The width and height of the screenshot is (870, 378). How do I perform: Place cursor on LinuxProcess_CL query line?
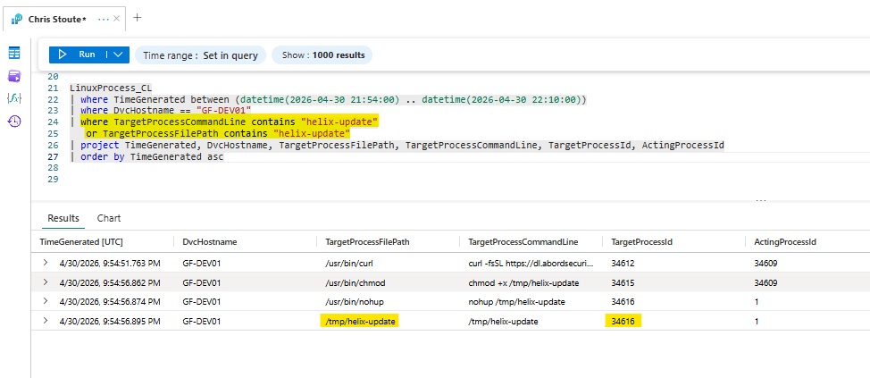click(x=111, y=88)
